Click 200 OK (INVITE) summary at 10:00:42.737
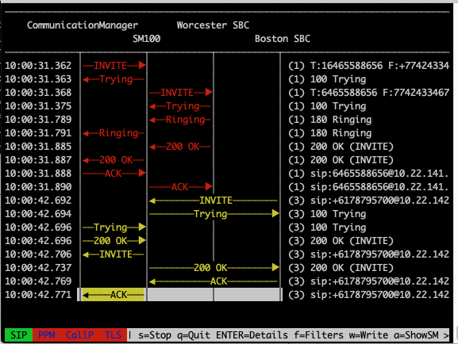The width and height of the screenshot is (458, 344). coord(352,268)
